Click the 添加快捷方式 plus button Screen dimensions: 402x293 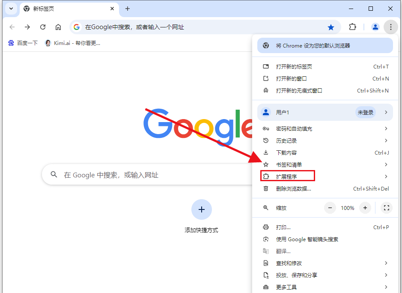[x=202, y=209]
